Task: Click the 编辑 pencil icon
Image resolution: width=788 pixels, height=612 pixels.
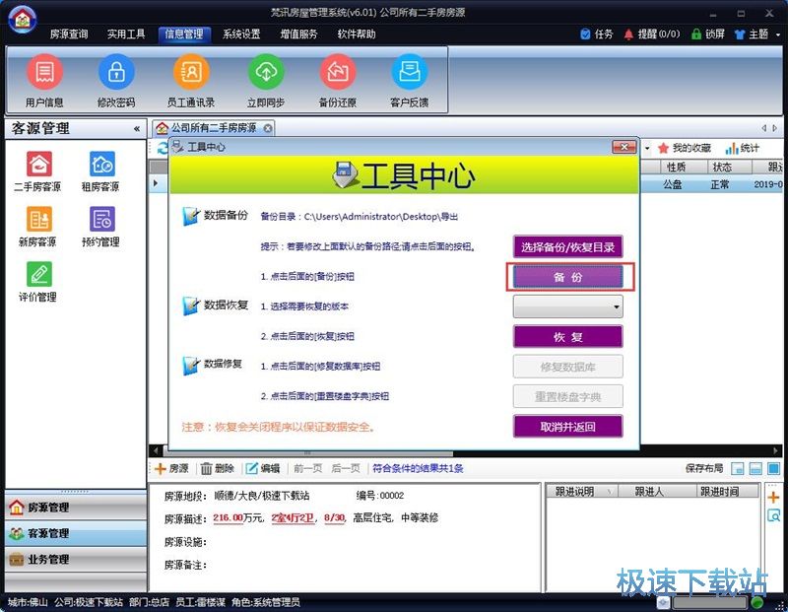Action: tap(252, 469)
